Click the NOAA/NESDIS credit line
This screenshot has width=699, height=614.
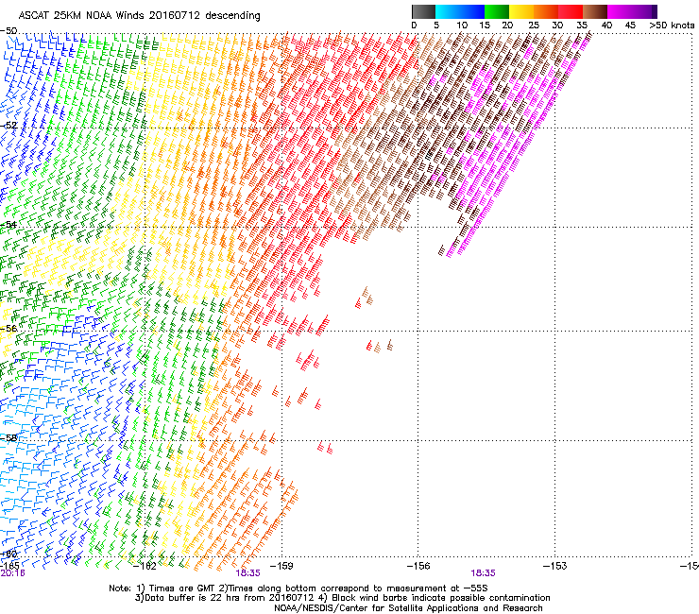[x=408, y=608]
